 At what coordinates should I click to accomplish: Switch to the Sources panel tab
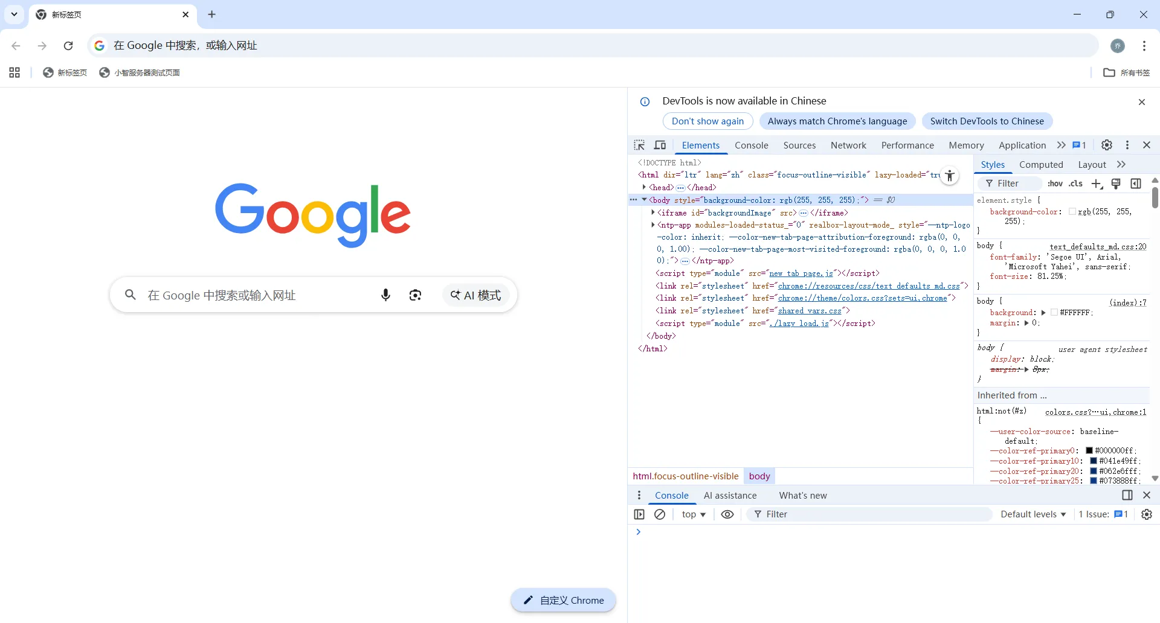[799, 145]
